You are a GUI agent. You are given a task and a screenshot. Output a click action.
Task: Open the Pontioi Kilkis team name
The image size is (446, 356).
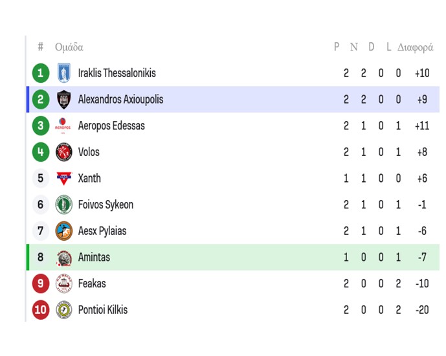click(102, 310)
